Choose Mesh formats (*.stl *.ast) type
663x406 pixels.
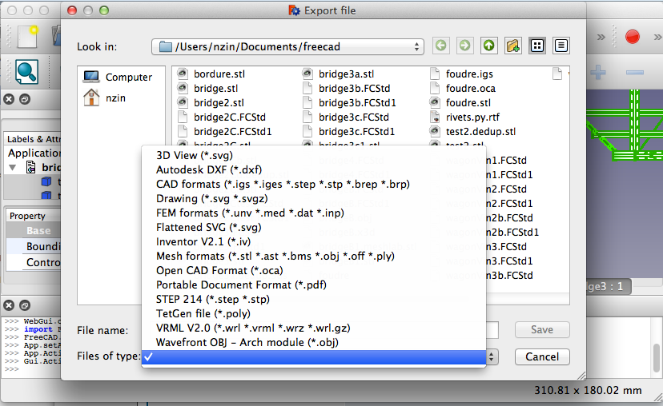(314, 256)
